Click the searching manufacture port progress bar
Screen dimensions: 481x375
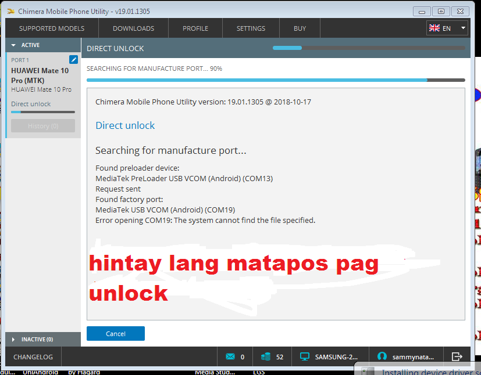[276, 80]
